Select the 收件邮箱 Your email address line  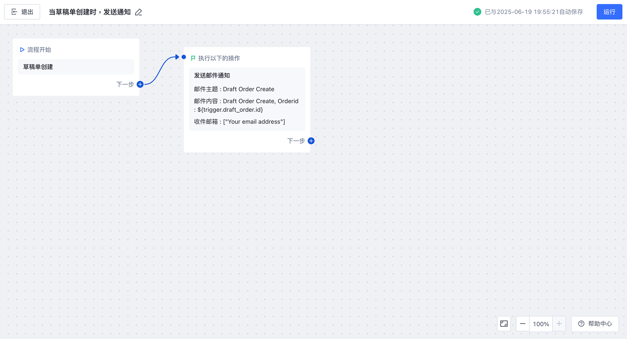coord(240,121)
